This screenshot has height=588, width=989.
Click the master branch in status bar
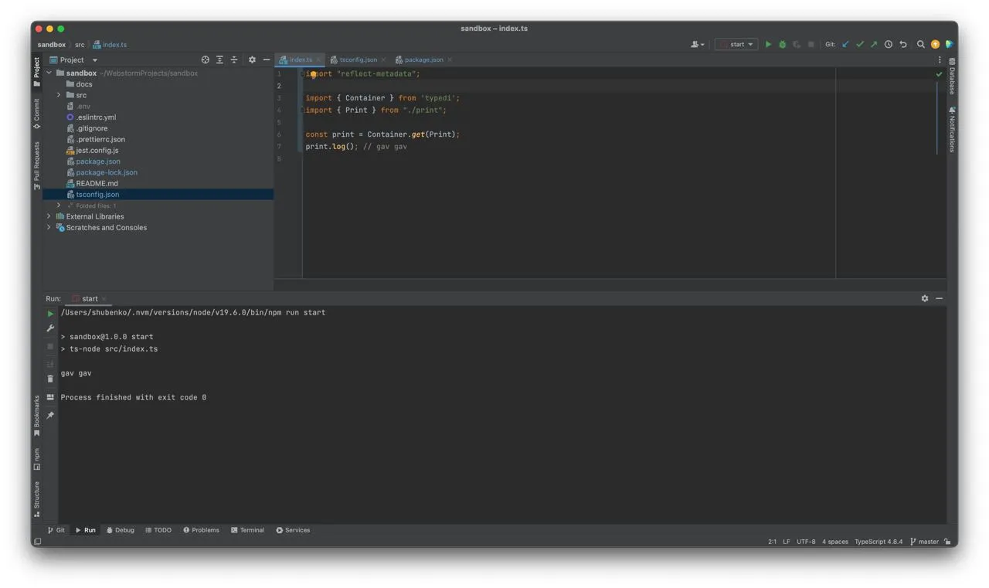[924, 542]
